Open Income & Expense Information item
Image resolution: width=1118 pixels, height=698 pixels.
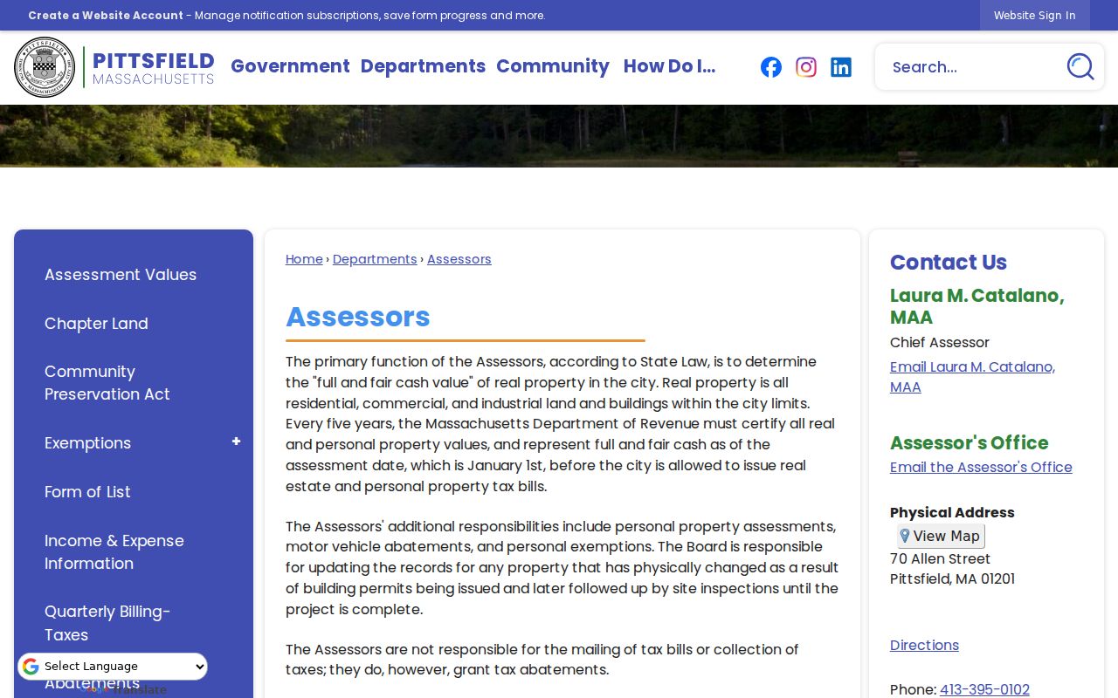[x=114, y=552]
